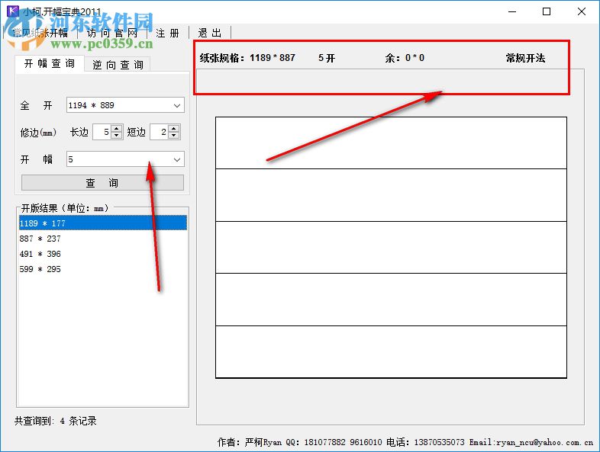Image resolution: width=600 pixels, height=452 pixels.
Task: Minimize the 小柯开幅宝典 window
Action: 512,11
